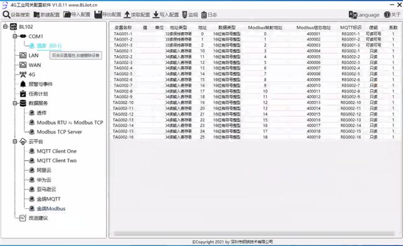The image size is (403, 246).
Task: Click the MQTT标识 column header
Action: coord(351,27)
